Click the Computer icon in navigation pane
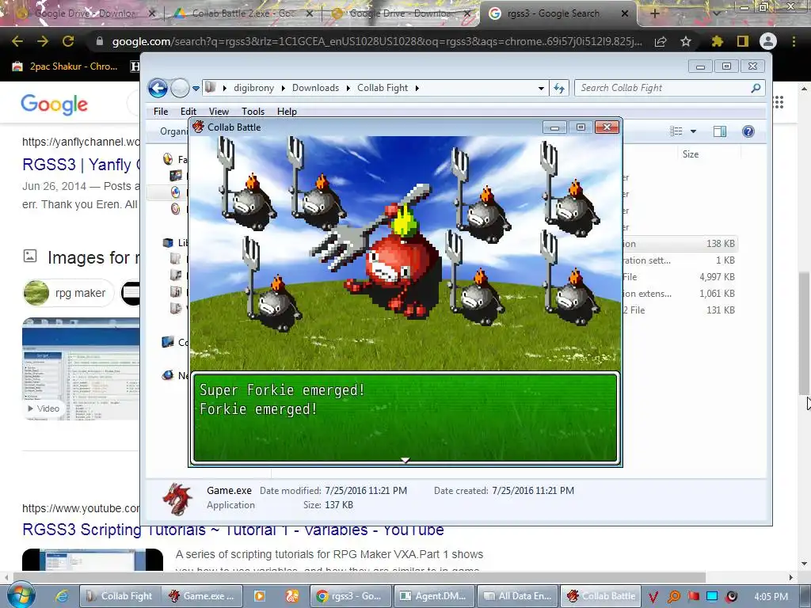This screenshot has width=811, height=608. 168,342
